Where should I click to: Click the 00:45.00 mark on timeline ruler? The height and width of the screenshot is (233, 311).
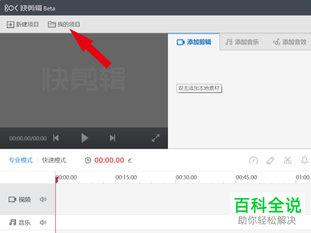point(246,178)
